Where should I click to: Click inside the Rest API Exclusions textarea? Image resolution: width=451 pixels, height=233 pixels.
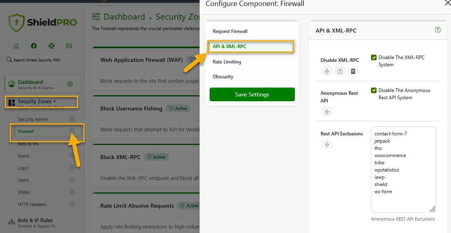404,170
